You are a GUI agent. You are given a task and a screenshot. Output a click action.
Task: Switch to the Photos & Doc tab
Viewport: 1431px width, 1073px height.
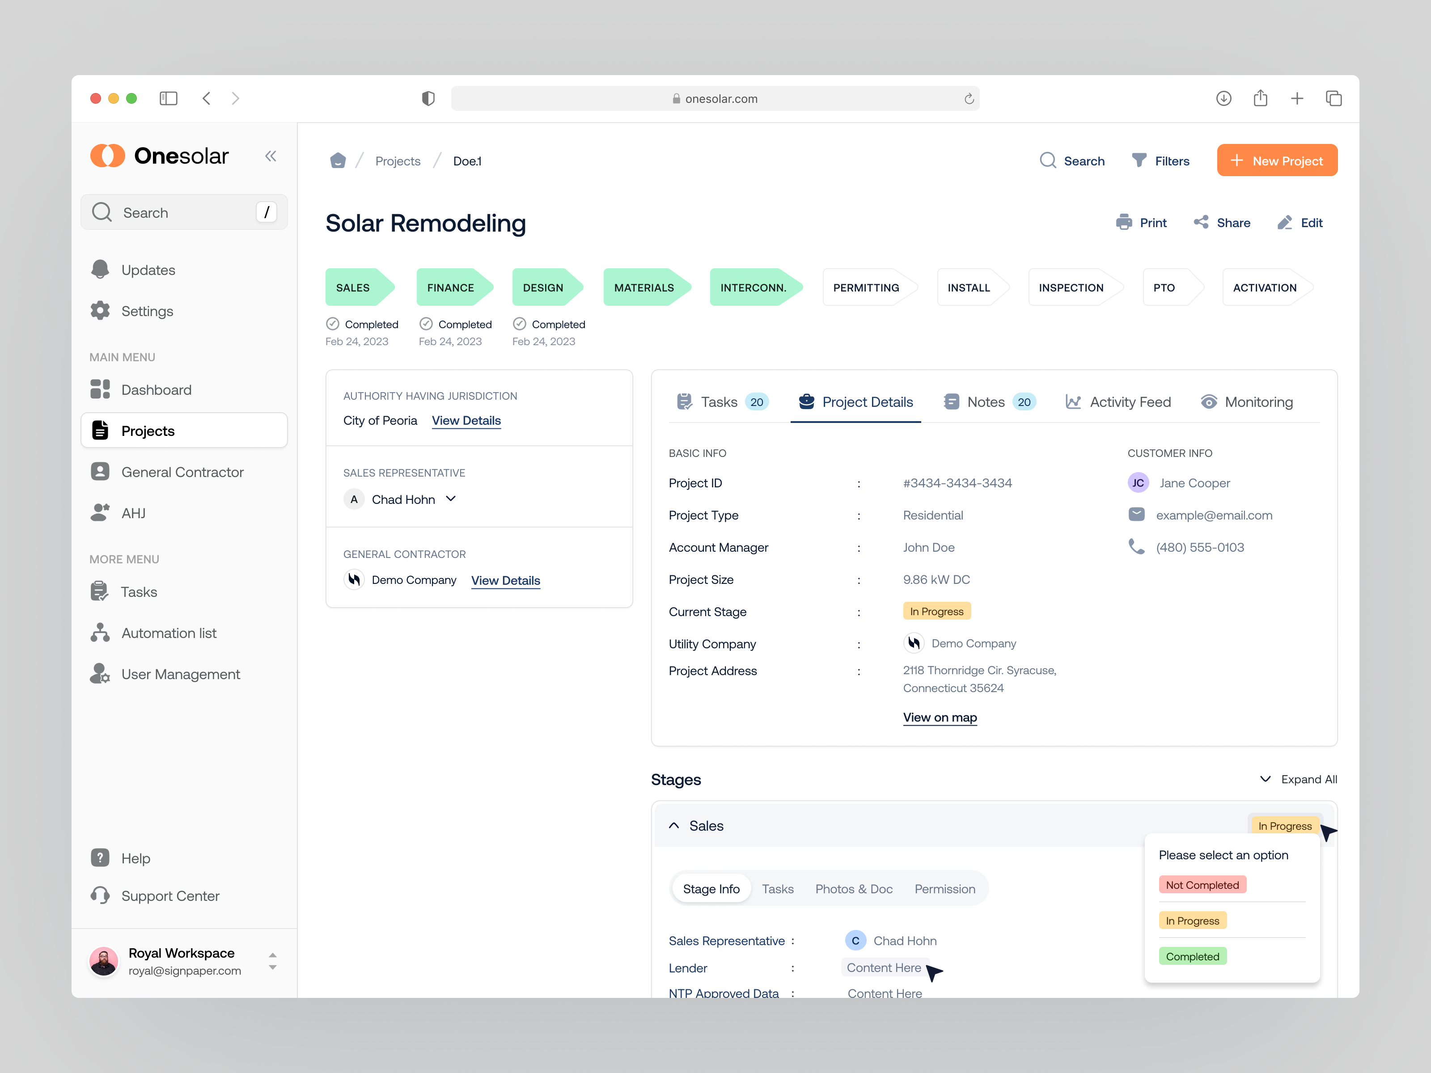(x=854, y=889)
